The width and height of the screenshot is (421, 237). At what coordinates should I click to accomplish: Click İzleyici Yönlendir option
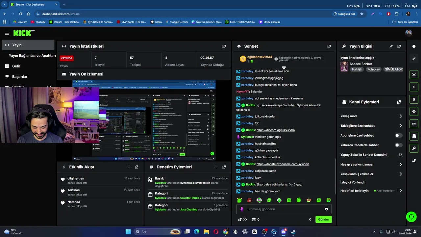353,182
